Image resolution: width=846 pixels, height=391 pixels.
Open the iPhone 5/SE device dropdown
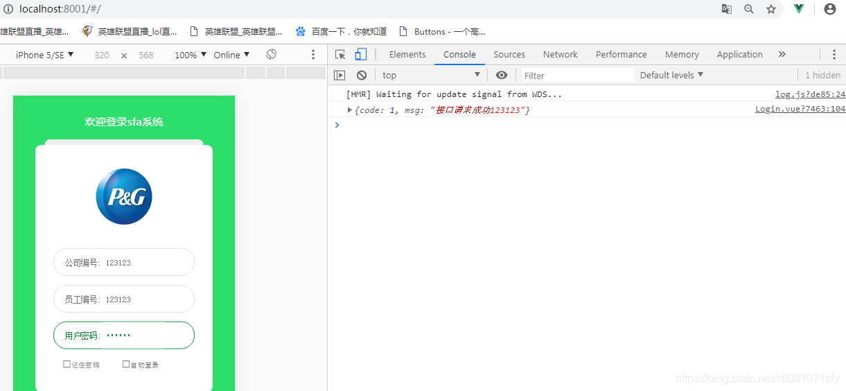click(44, 55)
